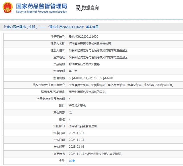Select registration number 豫械注准20202111620 value cell
Screen dimensions: 183x166
click(x=83, y=37)
